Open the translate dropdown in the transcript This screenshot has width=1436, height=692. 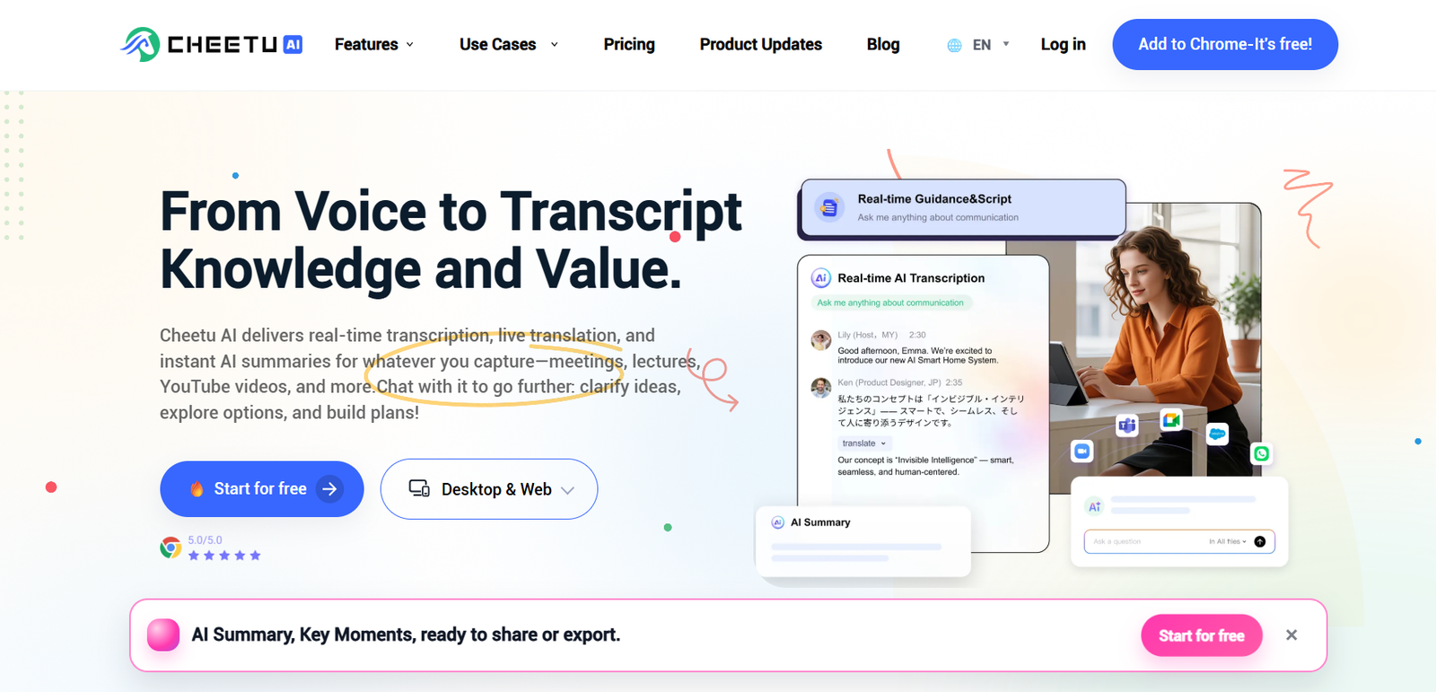(x=863, y=443)
